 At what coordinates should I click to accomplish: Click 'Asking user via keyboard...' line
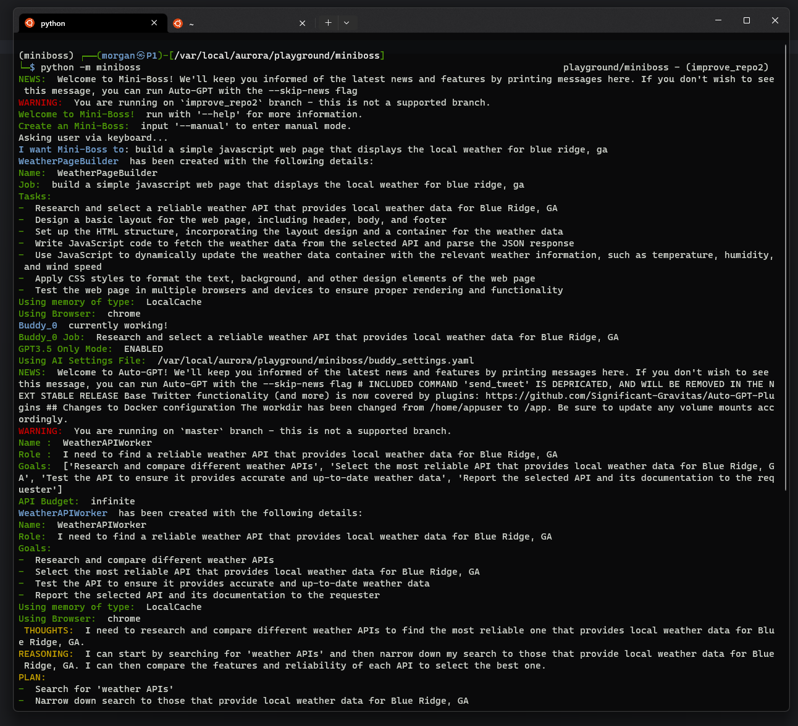[x=93, y=138]
